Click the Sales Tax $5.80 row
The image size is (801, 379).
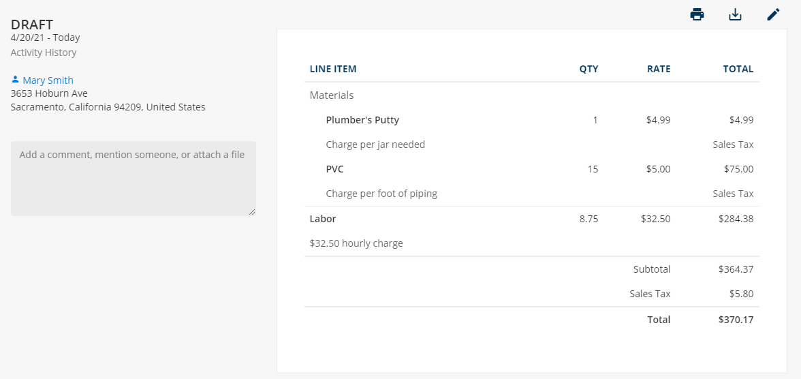point(532,294)
